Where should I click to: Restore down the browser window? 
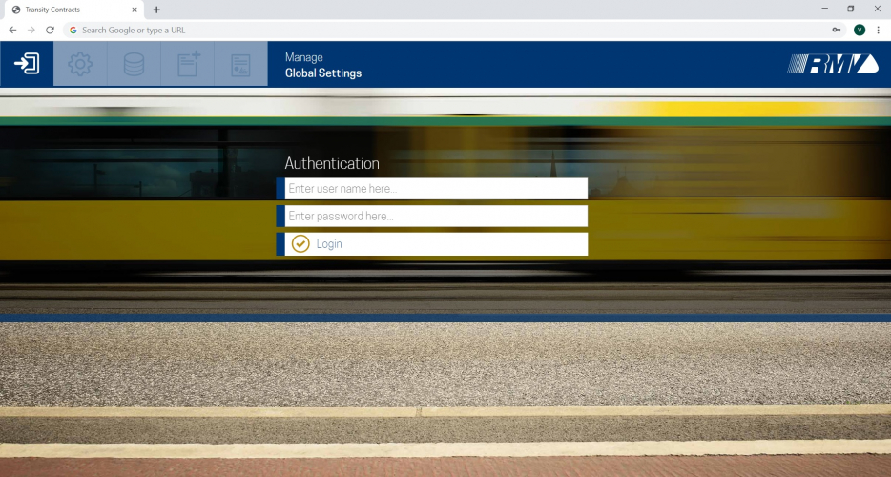851,9
